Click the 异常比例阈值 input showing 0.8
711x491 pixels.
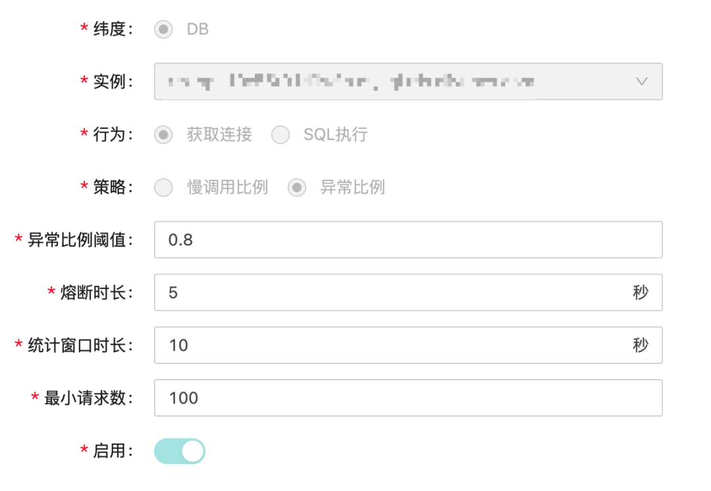[x=395, y=240]
